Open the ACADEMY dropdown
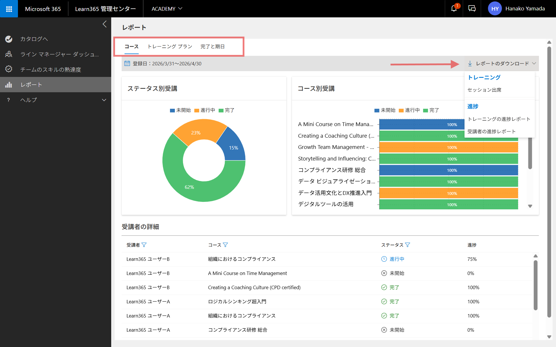556x347 pixels. coord(167,9)
